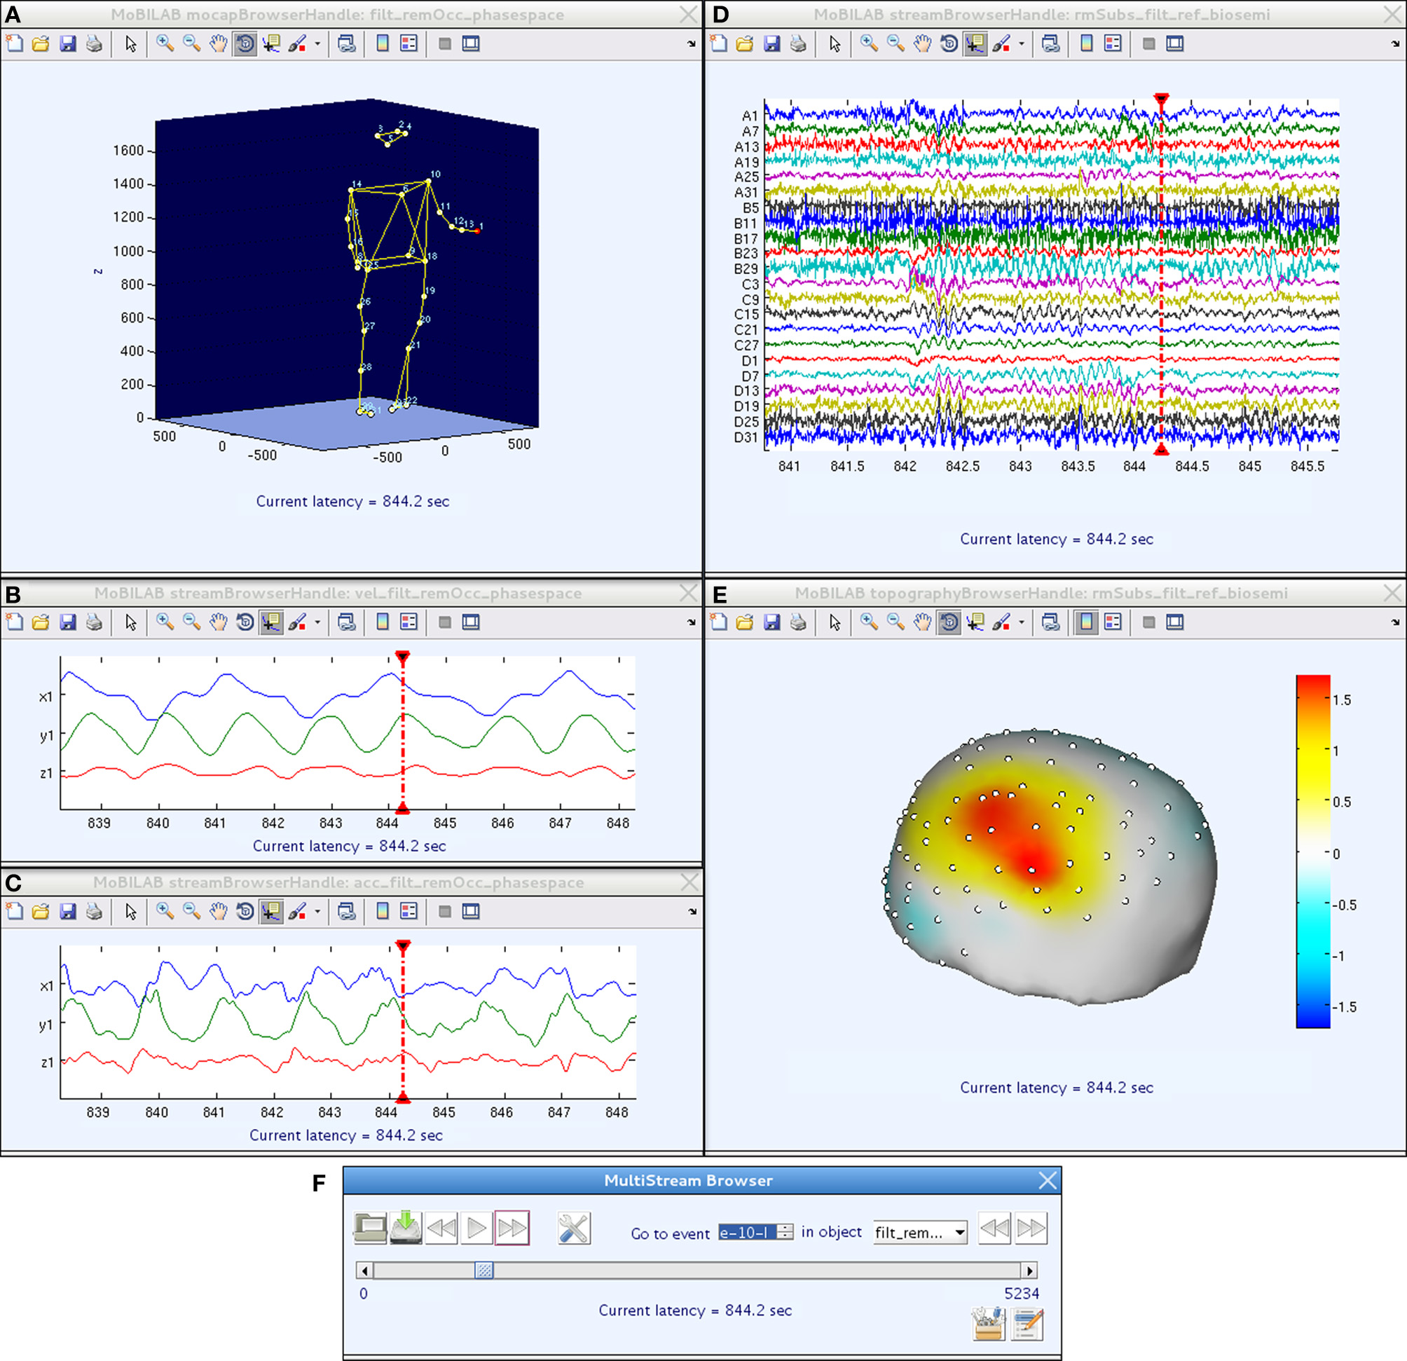Click the Go to event input field
The width and height of the screenshot is (1407, 1361).
pyautogui.click(x=748, y=1233)
